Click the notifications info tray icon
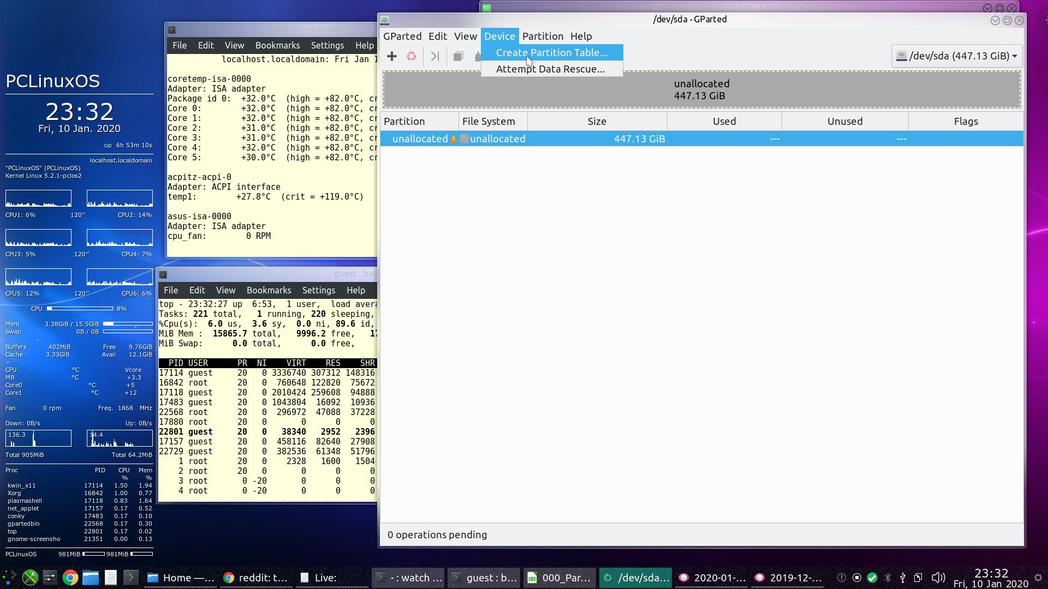The image size is (1048, 589). coord(842,578)
